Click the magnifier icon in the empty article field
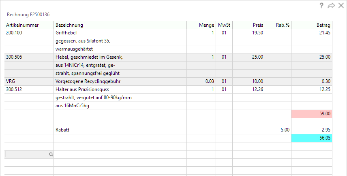The width and height of the screenshot is (347, 176). pos(51,154)
